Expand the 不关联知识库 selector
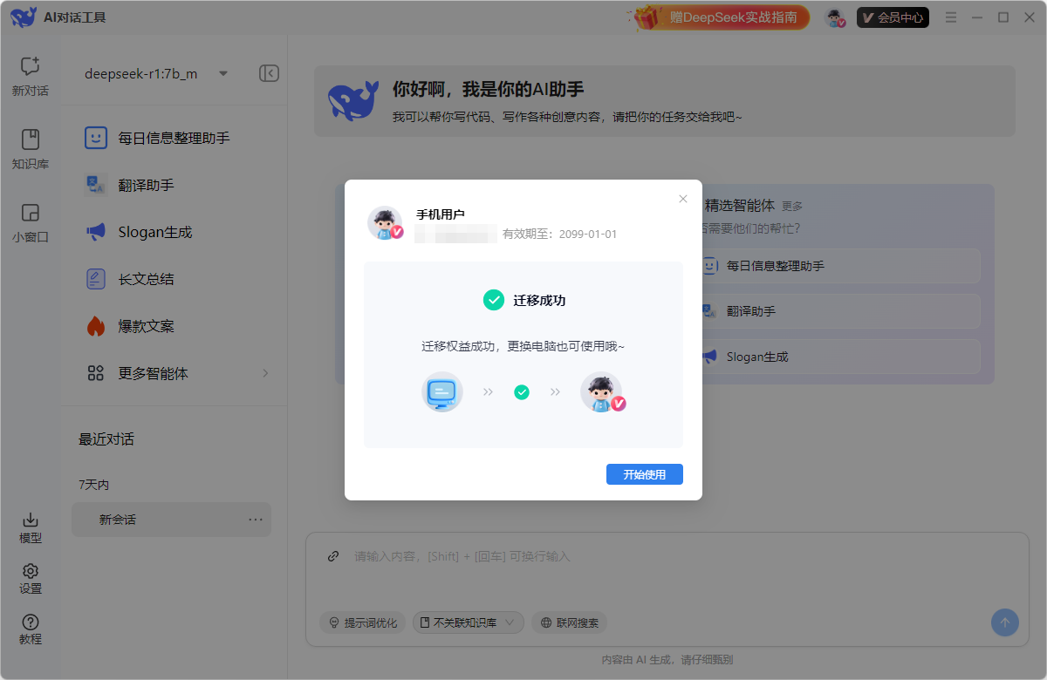1047x680 pixels. (x=469, y=622)
